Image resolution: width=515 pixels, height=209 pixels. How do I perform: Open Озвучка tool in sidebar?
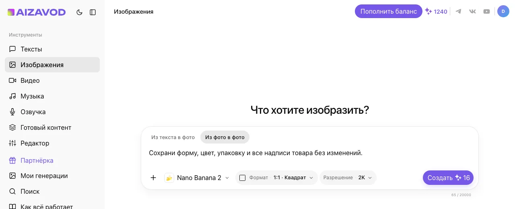coord(52,112)
